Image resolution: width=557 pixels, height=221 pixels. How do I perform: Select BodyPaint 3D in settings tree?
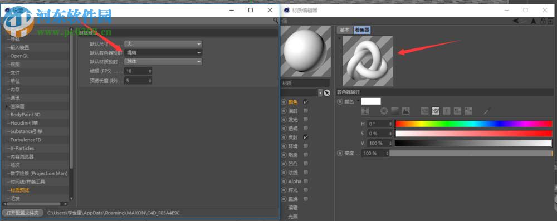[25, 115]
